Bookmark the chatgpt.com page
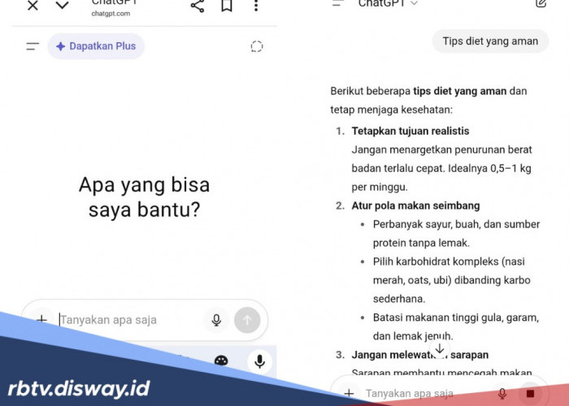This screenshot has height=406, width=569. (x=227, y=6)
